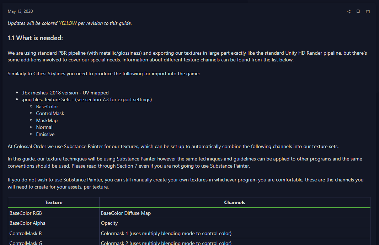Click the '.png files, Texture Sets' list item
The image size is (379, 245).
pos(87,99)
